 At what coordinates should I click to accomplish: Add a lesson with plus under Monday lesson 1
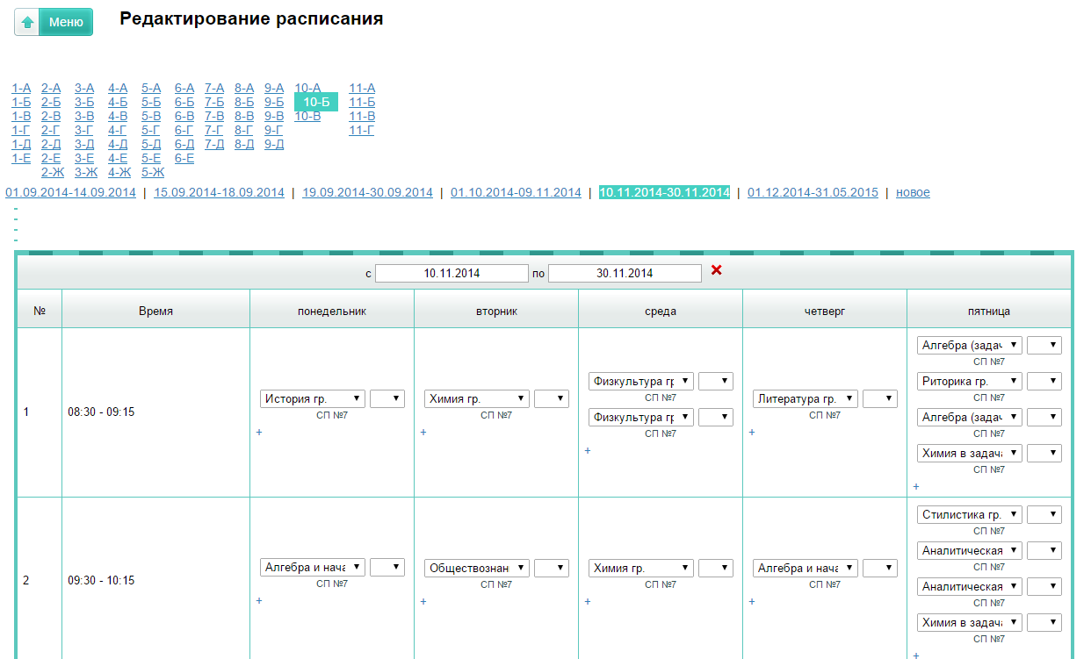pyautogui.click(x=258, y=432)
